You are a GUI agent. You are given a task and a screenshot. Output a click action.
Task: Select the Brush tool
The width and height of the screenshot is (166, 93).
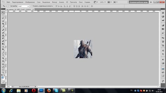pyautogui.click(x=3, y=33)
